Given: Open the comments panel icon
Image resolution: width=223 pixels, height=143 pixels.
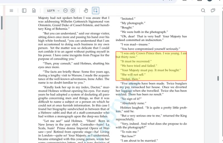Looking at the screenshot, I should (x=213, y=11).
